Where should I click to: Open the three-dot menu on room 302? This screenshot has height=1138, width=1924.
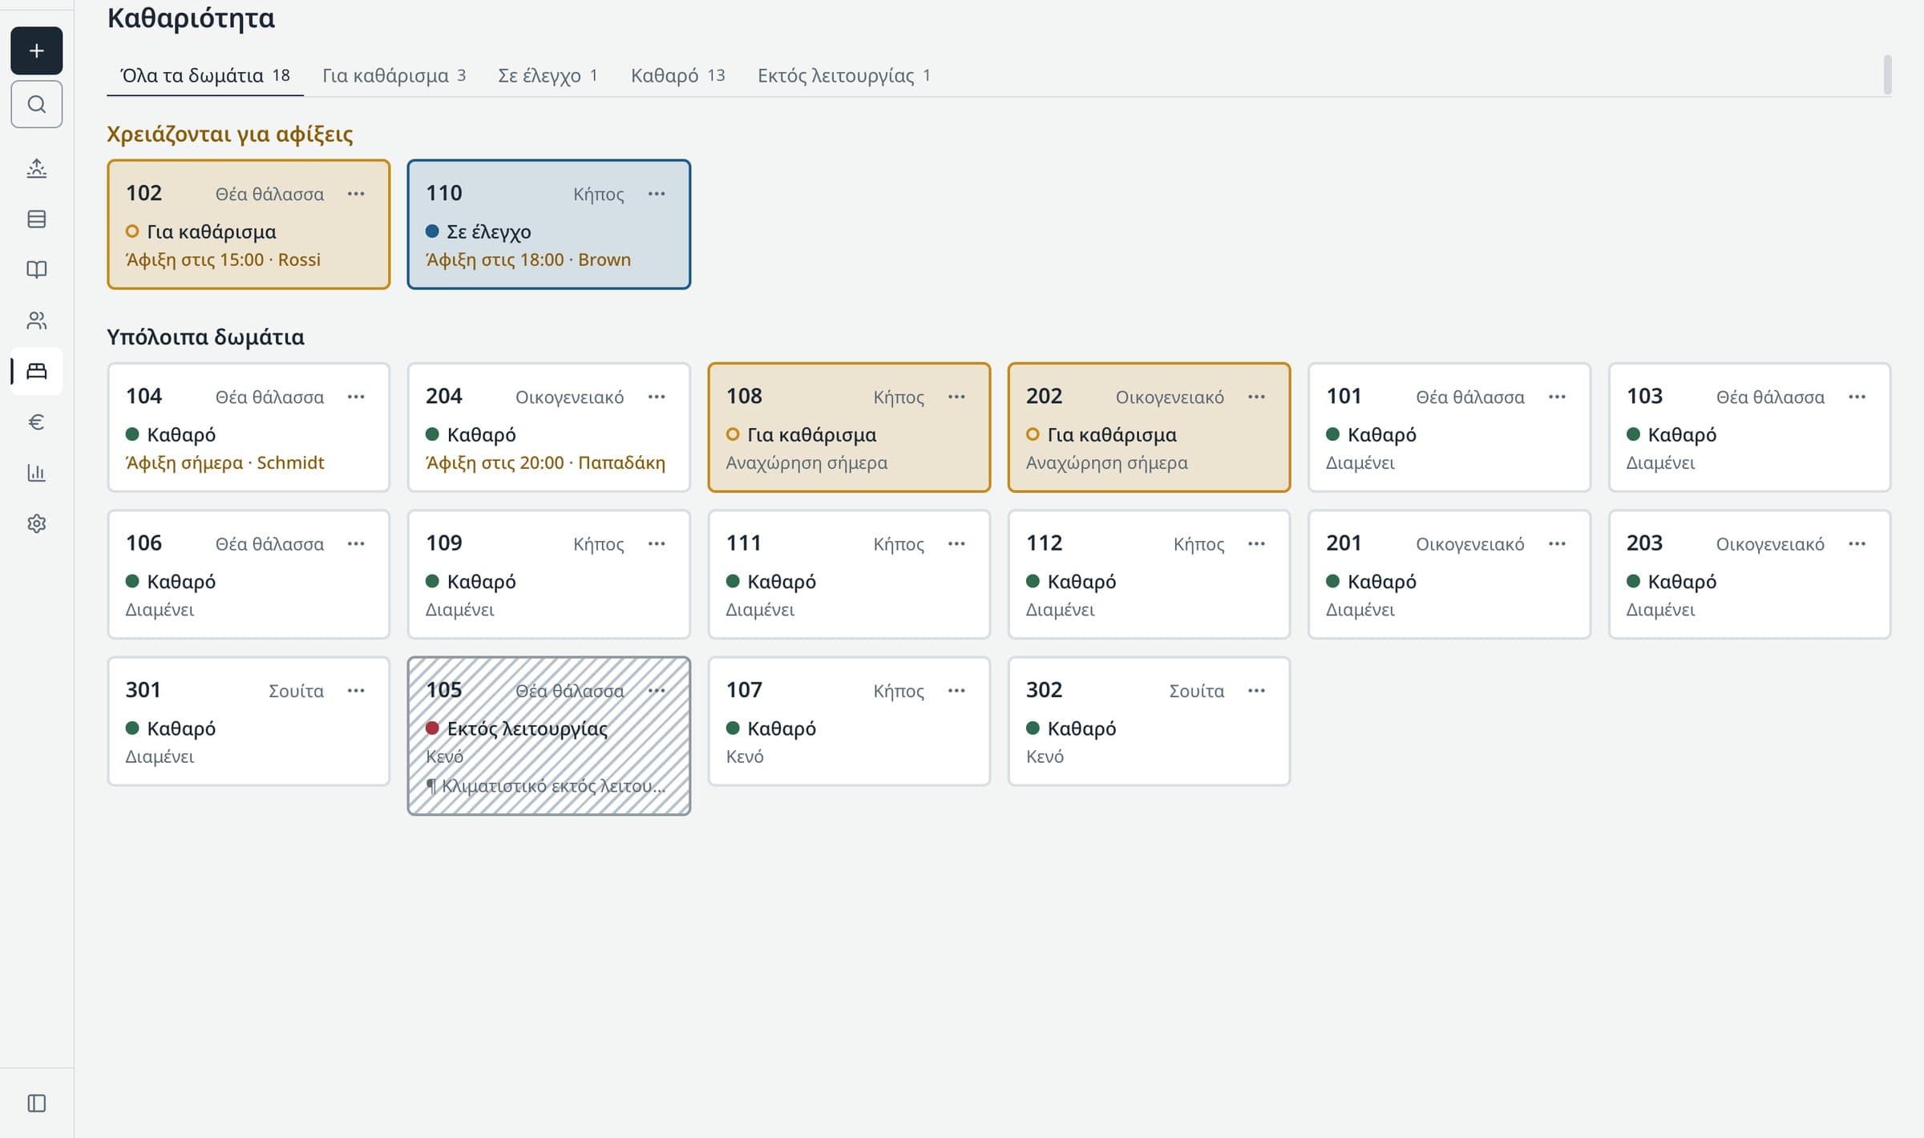[1256, 691]
